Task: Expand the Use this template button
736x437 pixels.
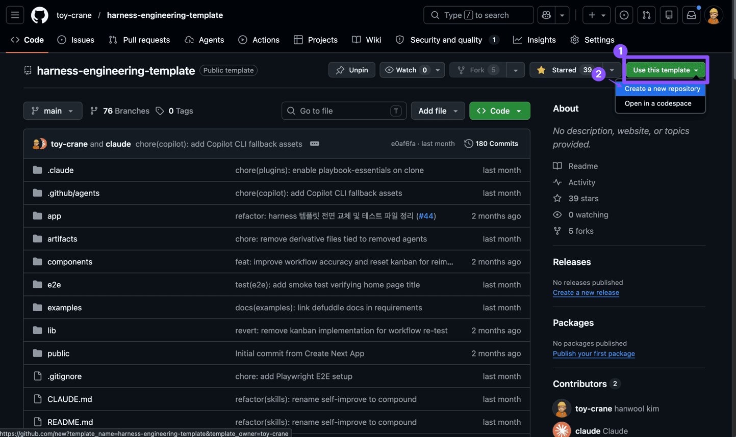Action: 666,70
